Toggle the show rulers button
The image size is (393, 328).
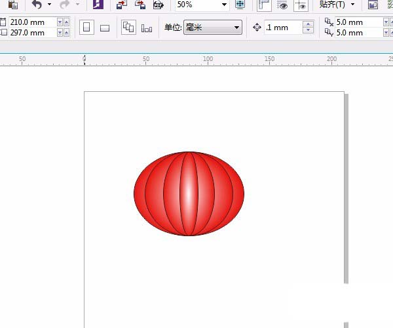coord(264,5)
